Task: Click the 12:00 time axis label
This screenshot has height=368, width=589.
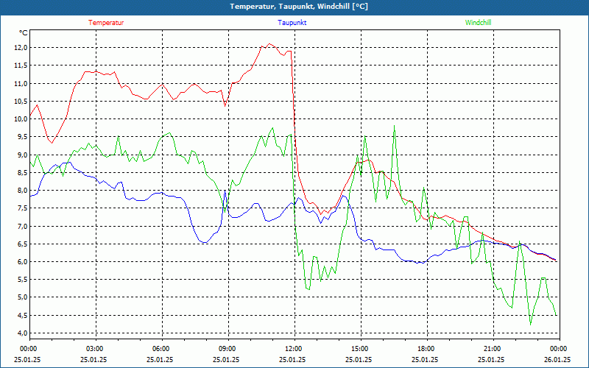Action: pyautogui.click(x=294, y=349)
